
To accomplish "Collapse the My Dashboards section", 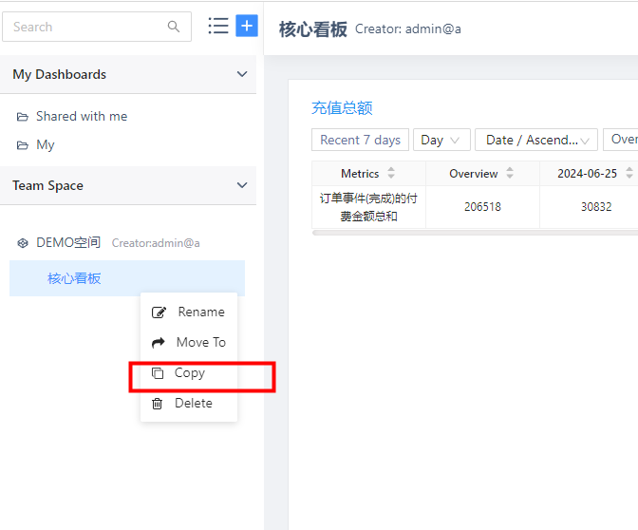I will (x=242, y=74).
